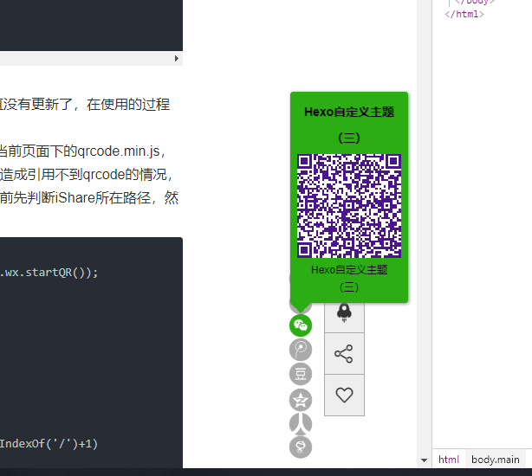This screenshot has height=476, width=532.
Task: Click the page scrollbar down arrow
Action: click(424, 460)
